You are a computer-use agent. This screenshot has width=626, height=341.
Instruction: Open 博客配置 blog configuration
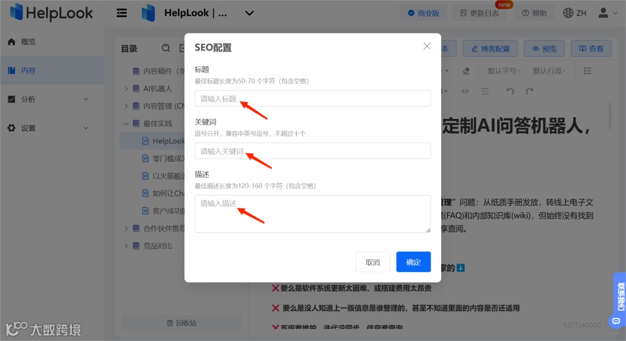tap(490, 48)
